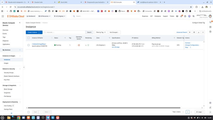This screenshot has width=213, height=120.
Task: Open the monitoring chart icon
Action: point(86,45)
